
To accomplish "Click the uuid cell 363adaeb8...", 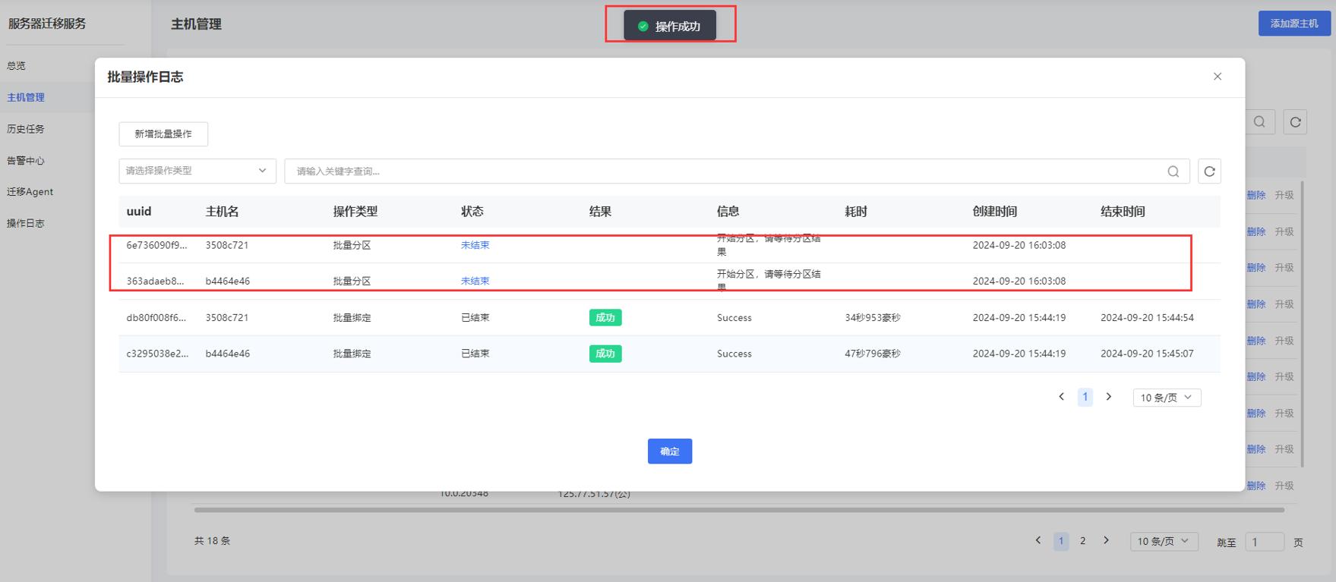I will [155, 281].
